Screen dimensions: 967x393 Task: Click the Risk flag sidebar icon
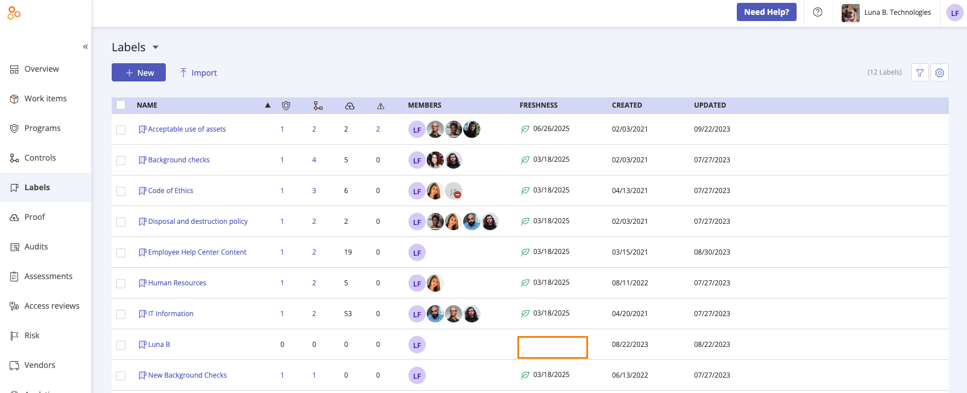(x=14, y=336)
